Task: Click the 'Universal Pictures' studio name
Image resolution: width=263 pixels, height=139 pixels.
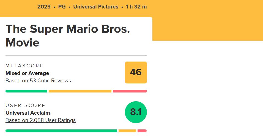Action: pos(96,7)
